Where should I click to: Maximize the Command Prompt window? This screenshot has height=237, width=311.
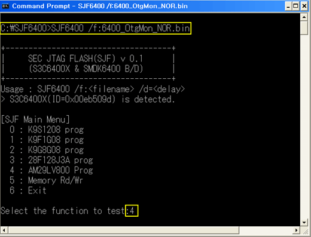[x=296, y=6]
